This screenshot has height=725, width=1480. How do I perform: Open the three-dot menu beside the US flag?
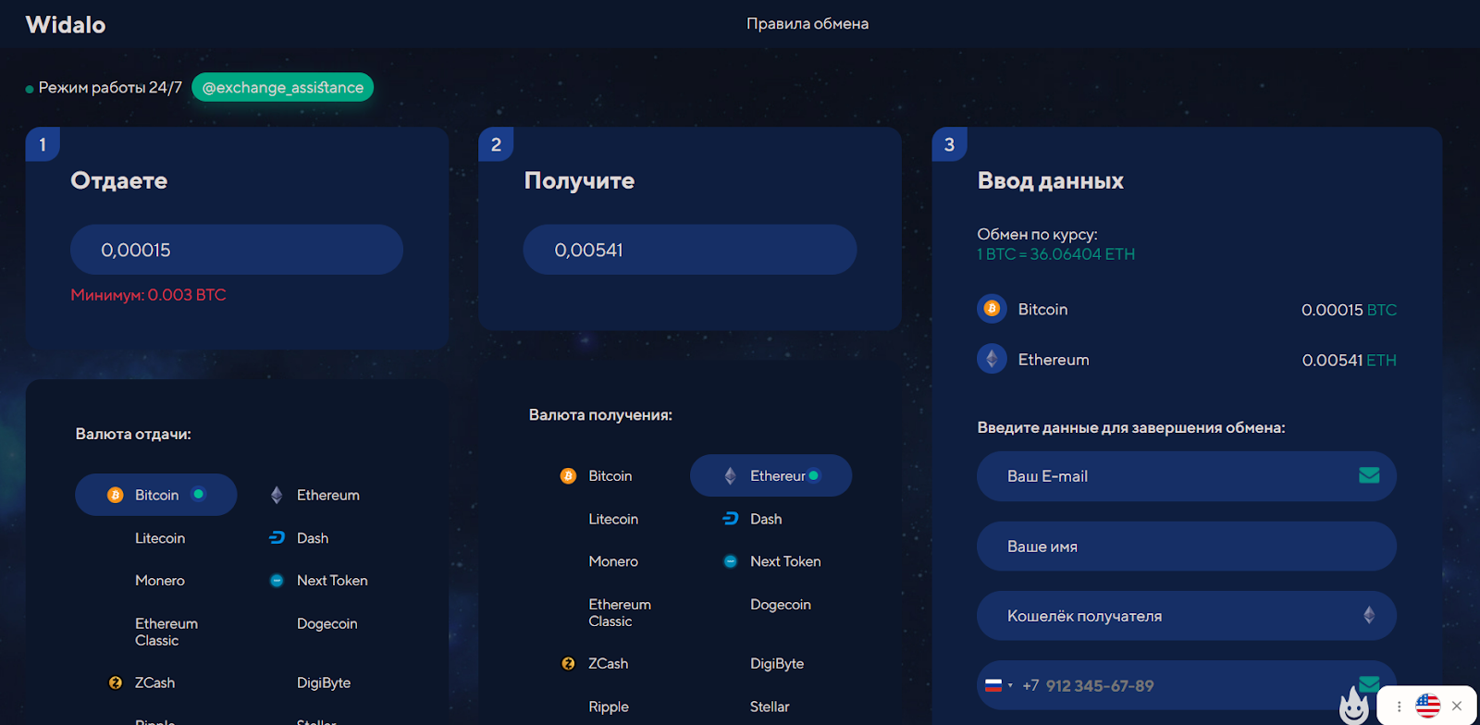tap(1399, 706)
